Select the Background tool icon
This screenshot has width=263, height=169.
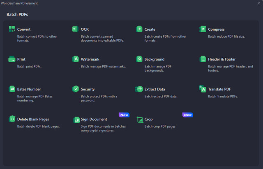pos(139,59)
